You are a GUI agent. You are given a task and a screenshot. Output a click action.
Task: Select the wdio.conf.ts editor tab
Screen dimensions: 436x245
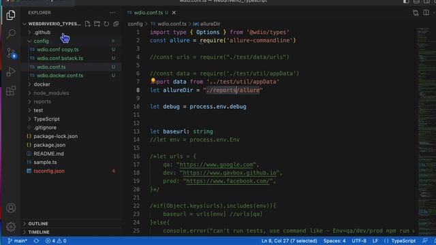(x=148, y=13)
